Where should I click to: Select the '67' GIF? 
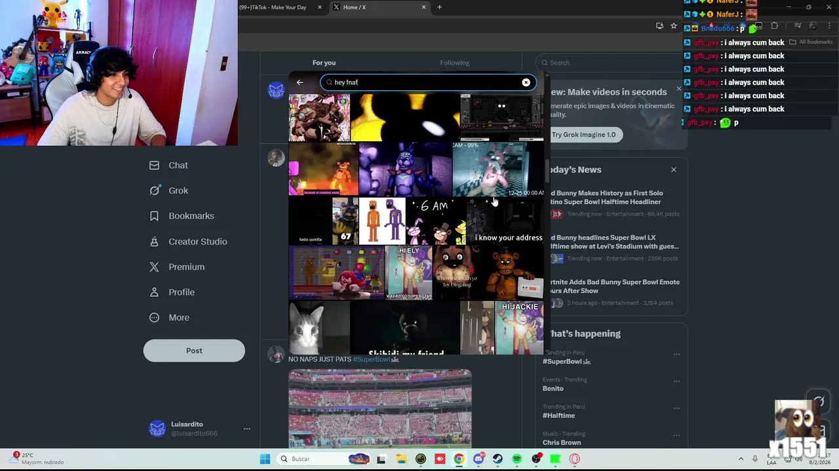click(x=345, y=221)
